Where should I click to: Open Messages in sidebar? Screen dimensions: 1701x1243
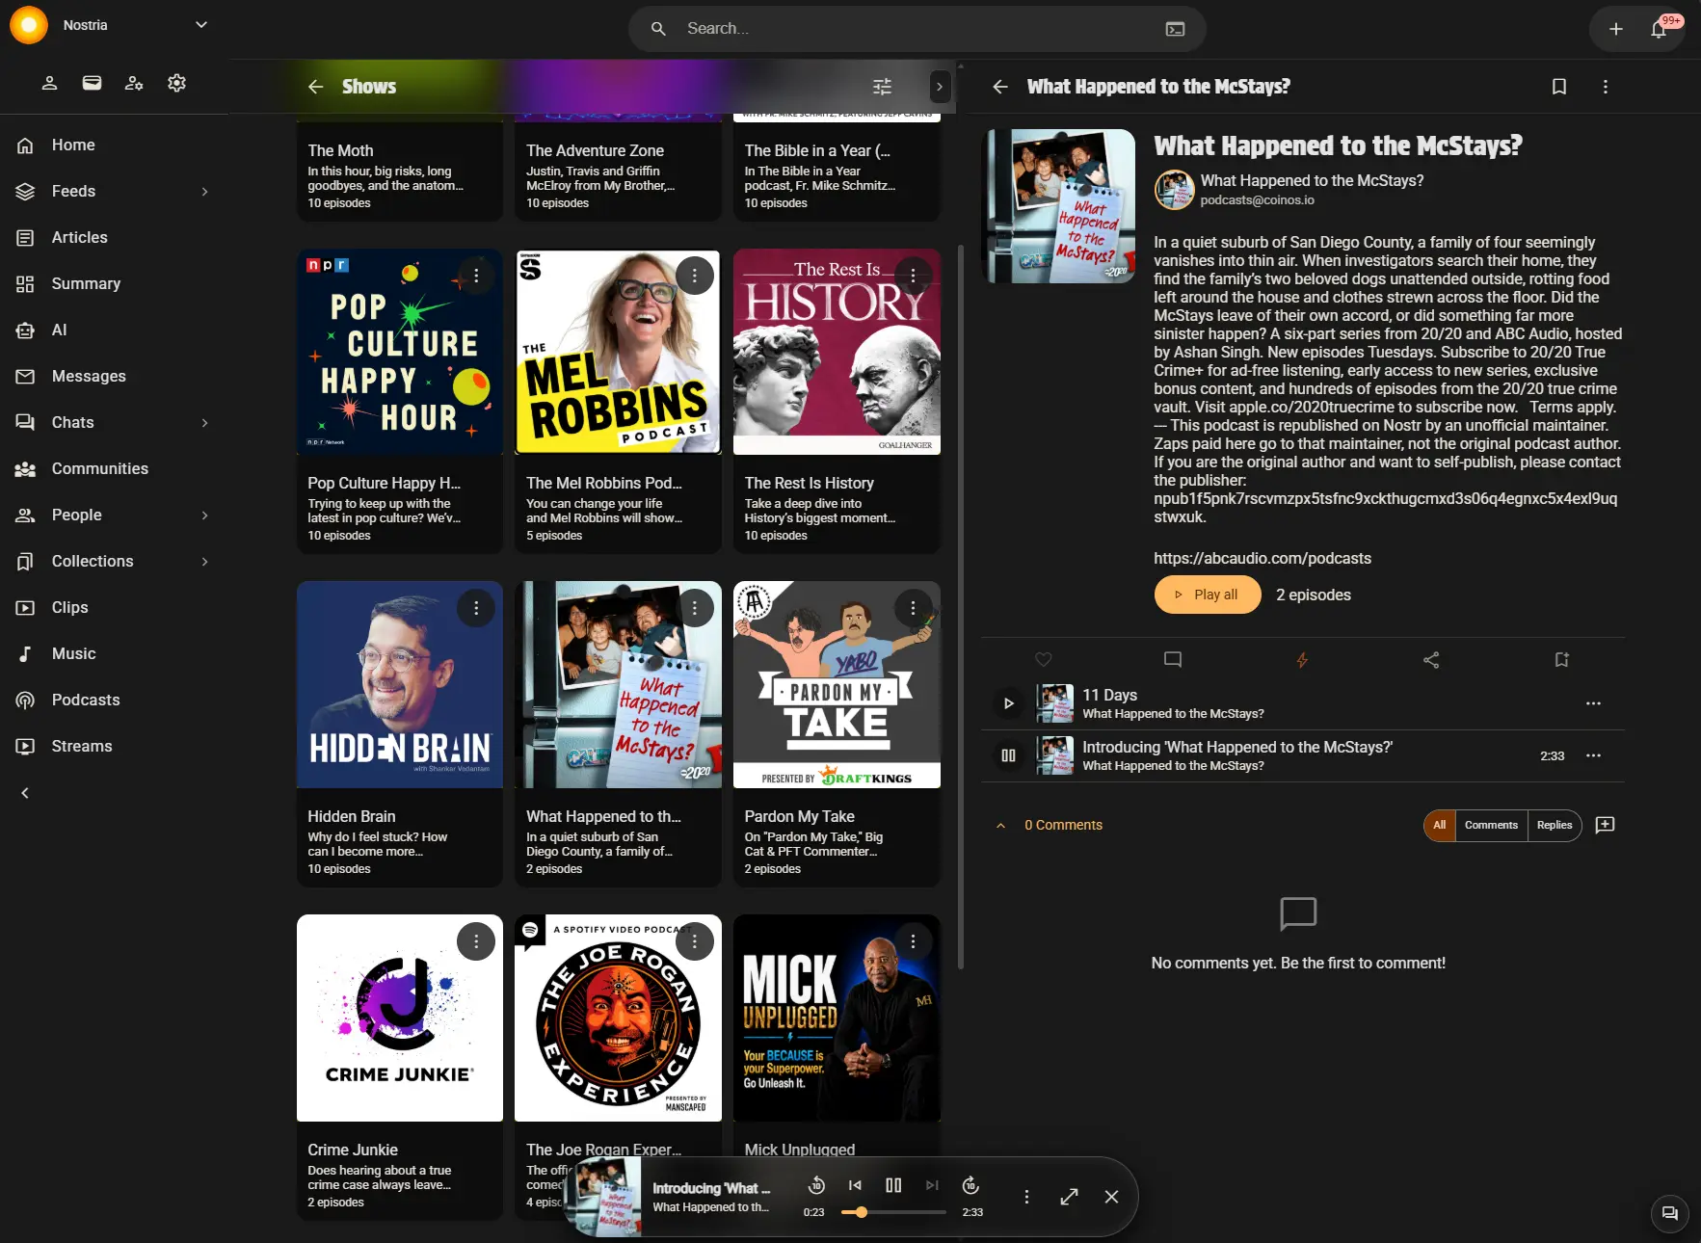[x=115, y=377]
